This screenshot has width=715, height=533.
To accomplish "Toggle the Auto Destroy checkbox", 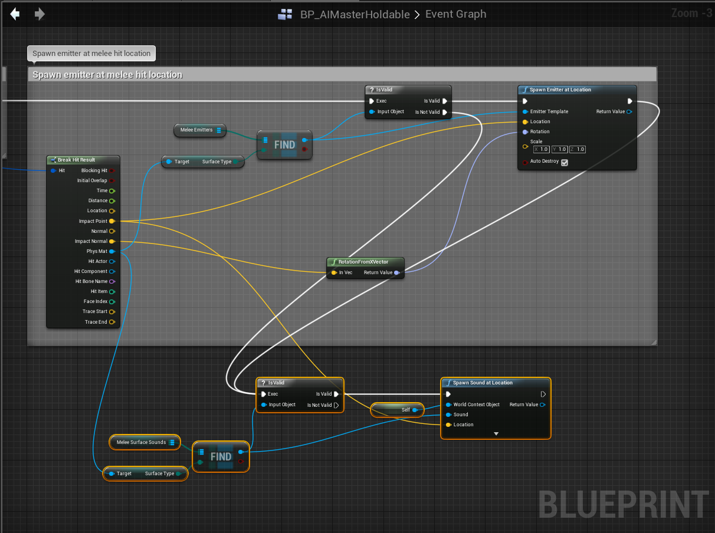I will [x=565, y=162].
